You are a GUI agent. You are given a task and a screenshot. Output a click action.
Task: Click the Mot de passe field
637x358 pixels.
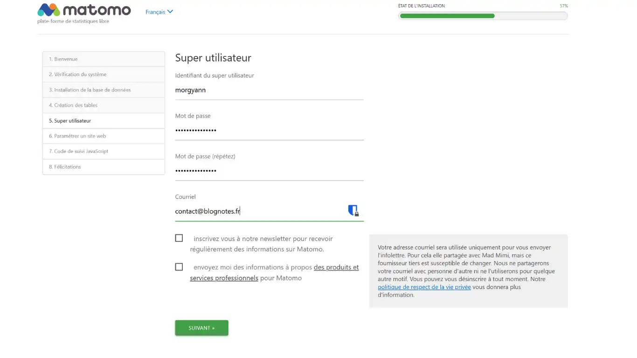269,131
